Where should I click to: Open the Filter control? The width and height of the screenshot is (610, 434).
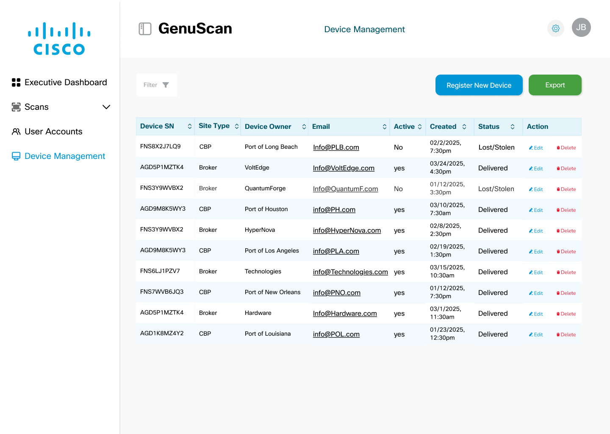pos(157,85)
